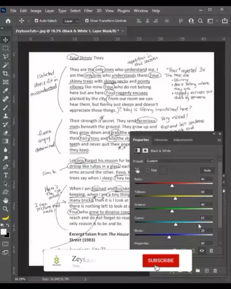Select the Gradient tool
Image resolution: width=231 pixels, height=289 pixels.
click(5, 141)
